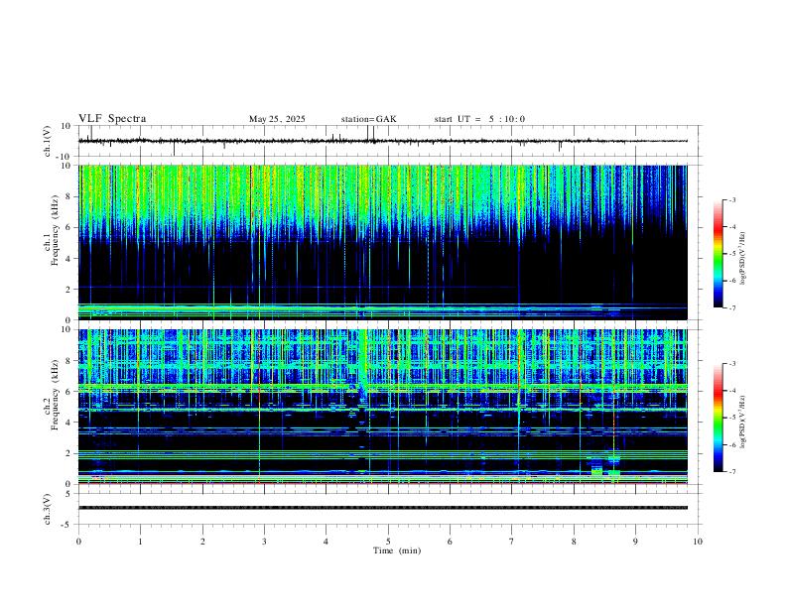
Task: Click the ch.2 spectrogram panel
Action: point(383,407)
